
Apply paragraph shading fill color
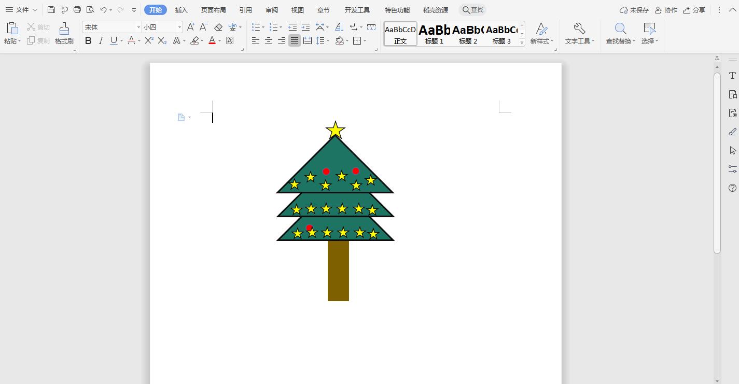coord(340,40)
